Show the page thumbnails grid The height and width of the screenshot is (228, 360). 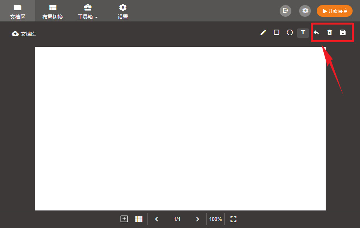139,219
